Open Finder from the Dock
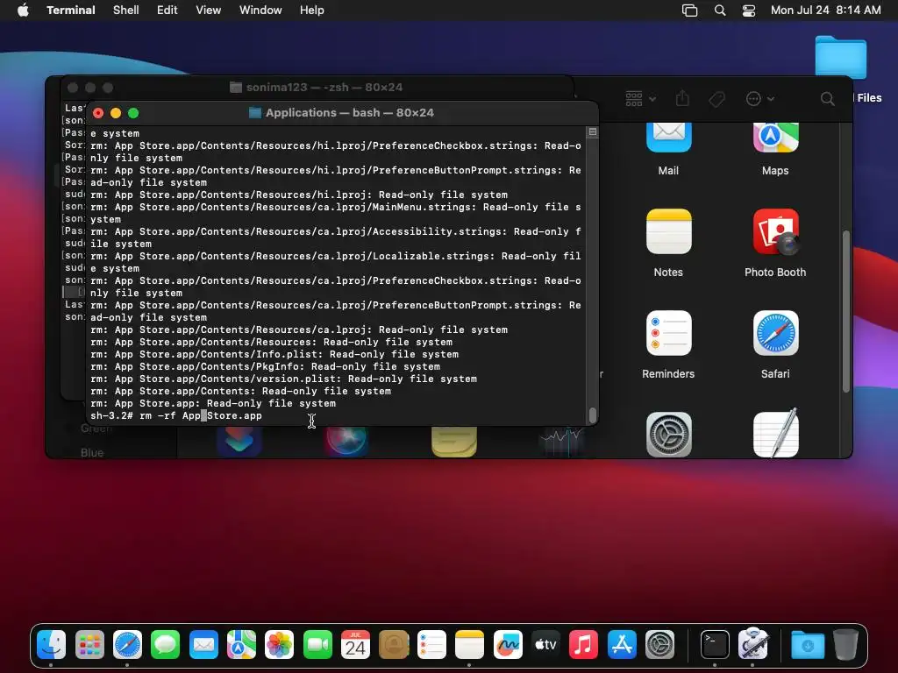The image size is (898, 673). [x=51, y=644]
